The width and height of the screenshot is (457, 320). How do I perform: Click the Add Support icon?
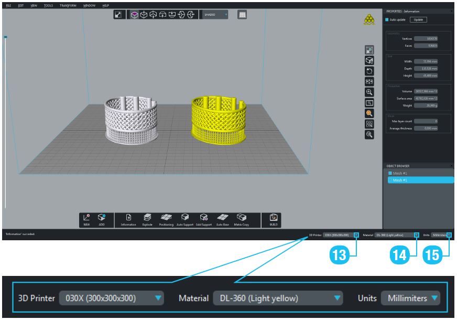tap(203, 217)
